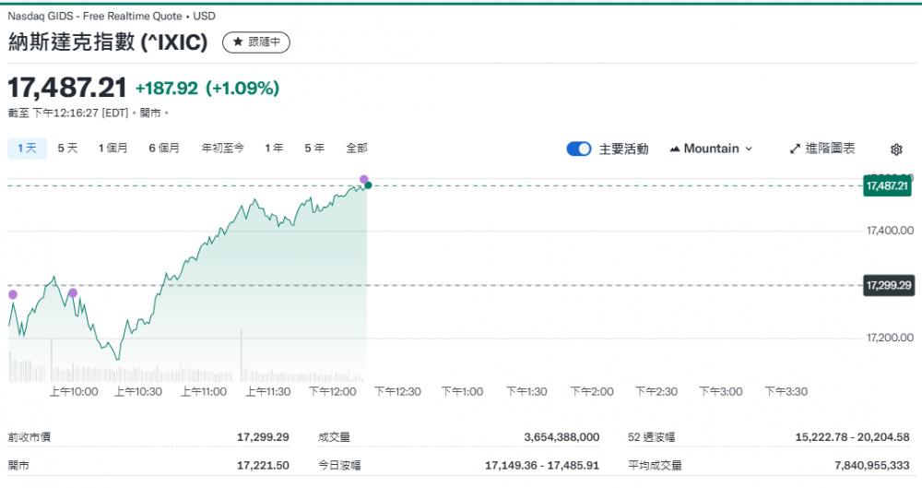This screenshot has height=488, width=922.
Task: Show the 1個月 time range
Action: [113, 148]
